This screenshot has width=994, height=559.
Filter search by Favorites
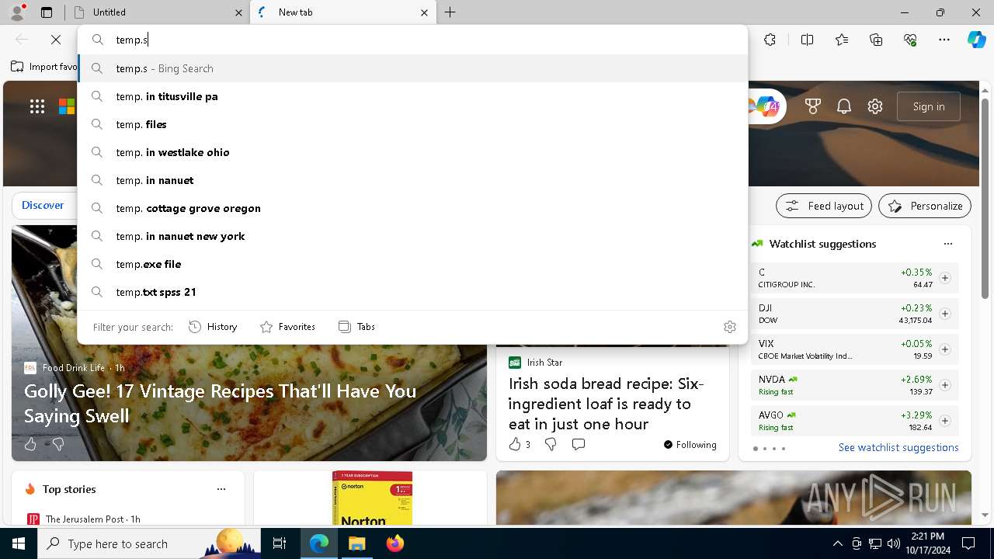pyautogui.click(x=287, y=327)
